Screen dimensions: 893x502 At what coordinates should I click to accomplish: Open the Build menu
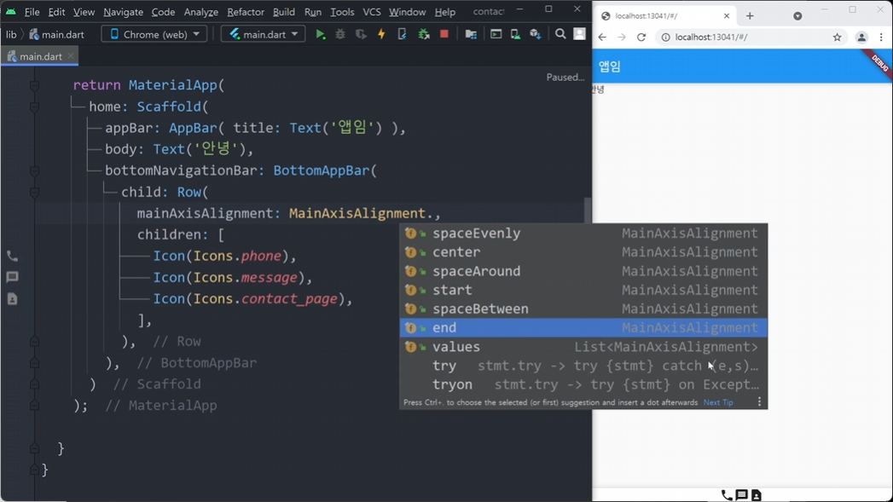284,12
